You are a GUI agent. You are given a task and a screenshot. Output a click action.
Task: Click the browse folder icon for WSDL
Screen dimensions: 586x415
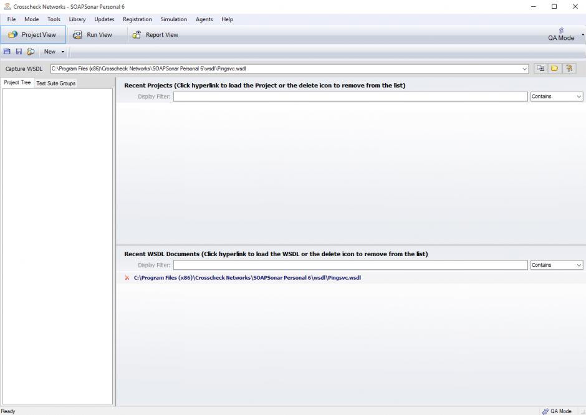[x=555, y=69]
